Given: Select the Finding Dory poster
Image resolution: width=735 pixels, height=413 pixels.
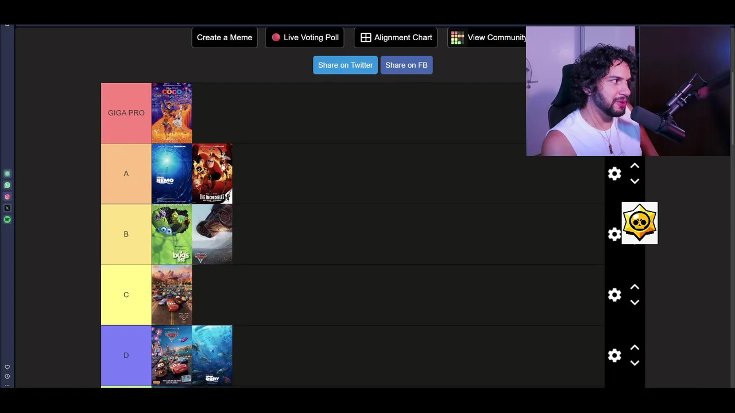Looking at the screenshot, I should [212, 356].
